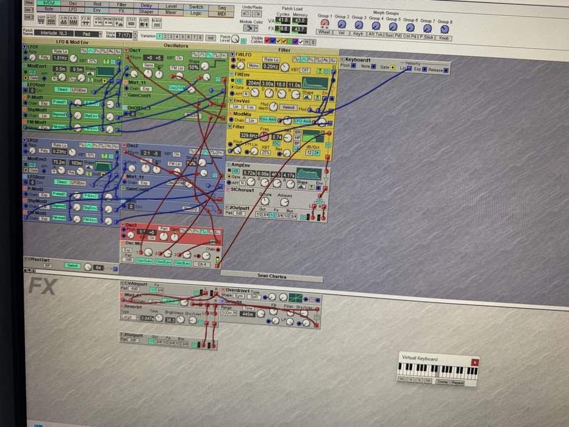This screenshot has height=427, width=569.
Task: Collapse the FiltLFO module triangle
Action: 232,54
